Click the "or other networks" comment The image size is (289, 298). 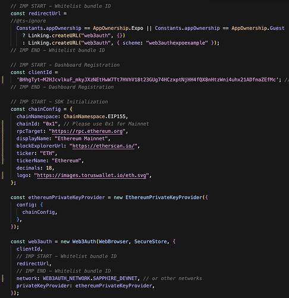tap(172, 278)
